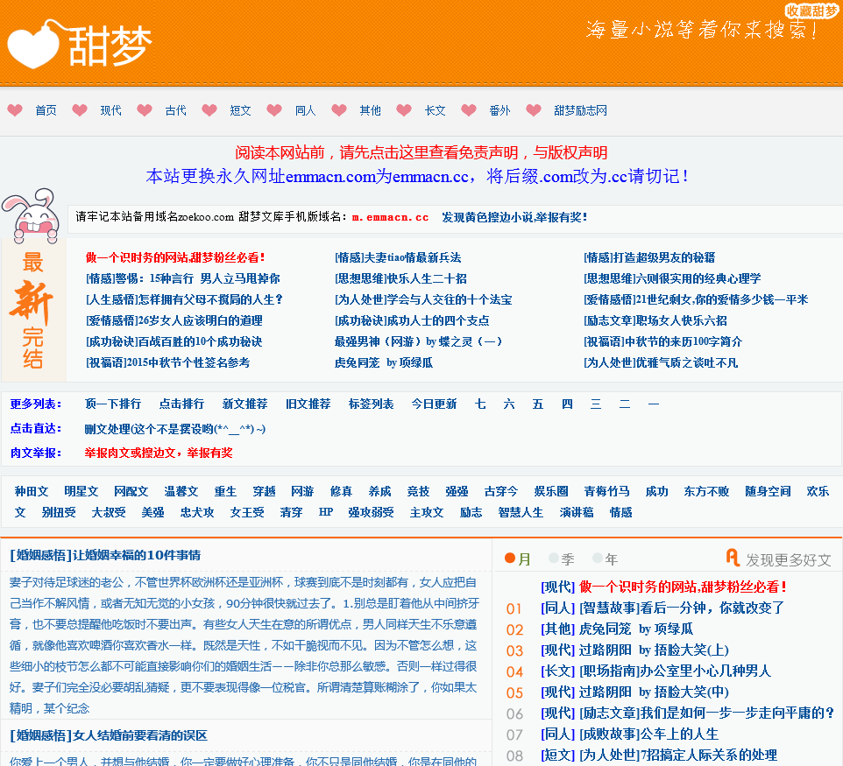The image size is (843, 766).
Task: Open the 古代 category
Action: [176, 110]
